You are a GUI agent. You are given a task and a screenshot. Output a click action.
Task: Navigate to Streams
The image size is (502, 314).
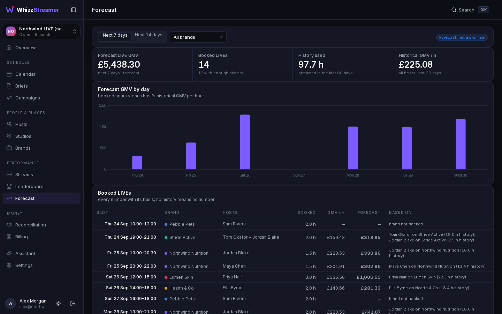41,174
